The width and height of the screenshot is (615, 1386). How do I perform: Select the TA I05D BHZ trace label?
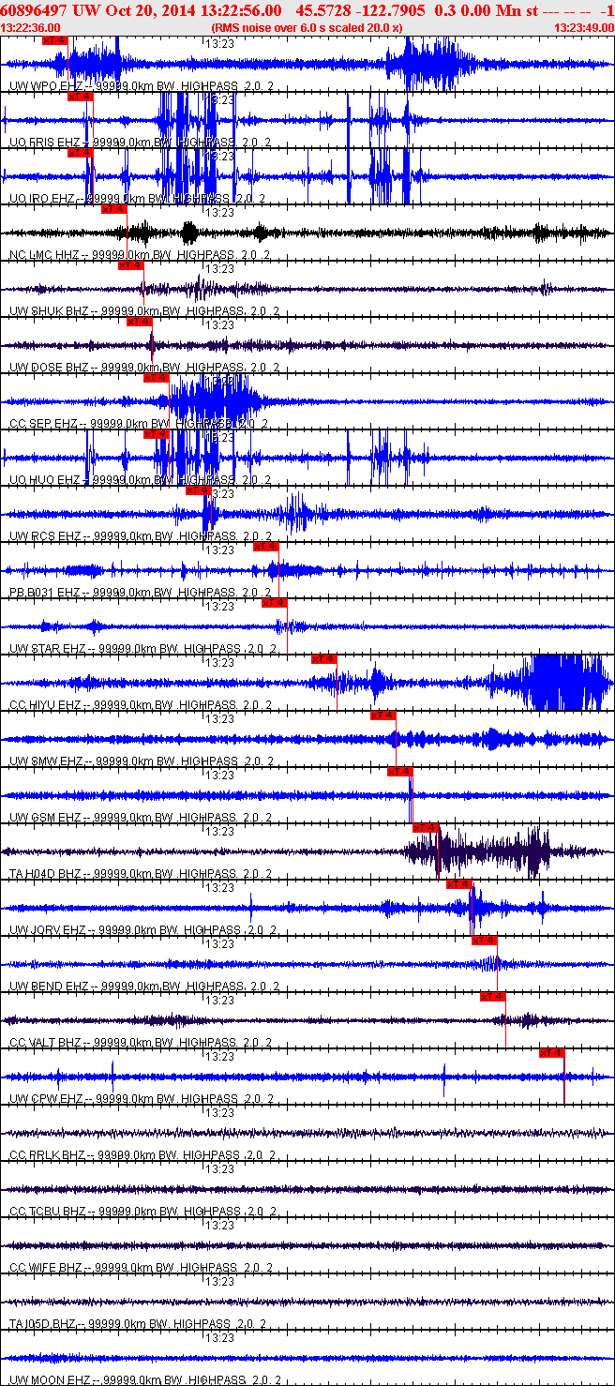138,1324
